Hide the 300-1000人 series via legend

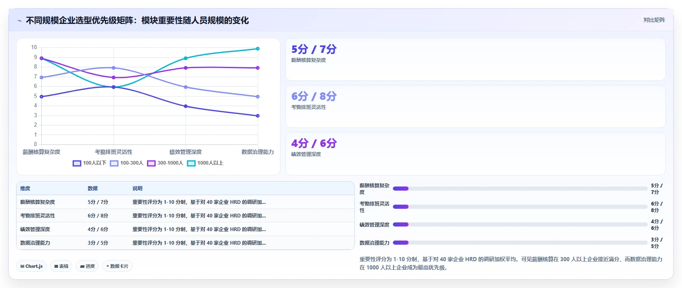point(151,163)
